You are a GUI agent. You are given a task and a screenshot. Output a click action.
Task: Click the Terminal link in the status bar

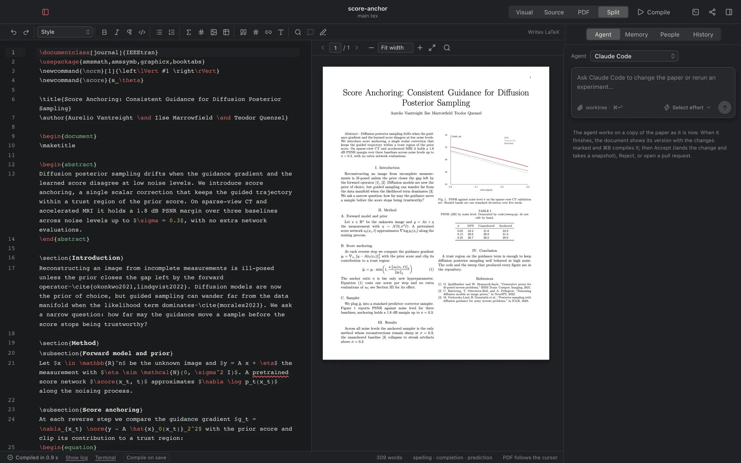pos(105,457)
